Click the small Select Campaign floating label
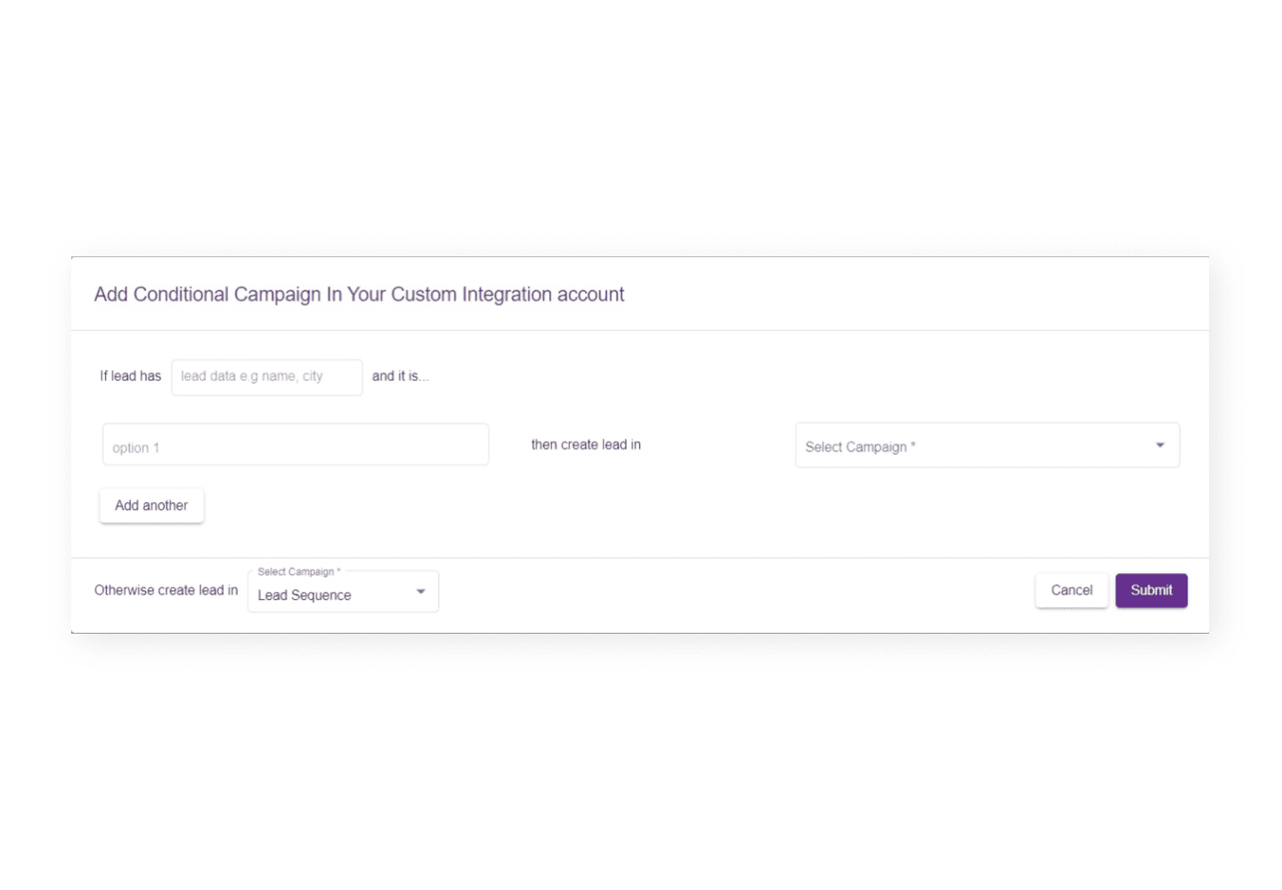 [296, 571]
